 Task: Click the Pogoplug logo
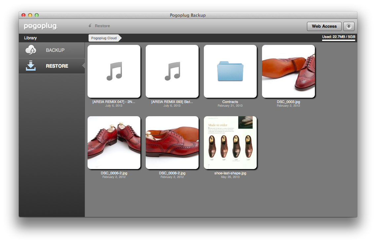point(40,26)
